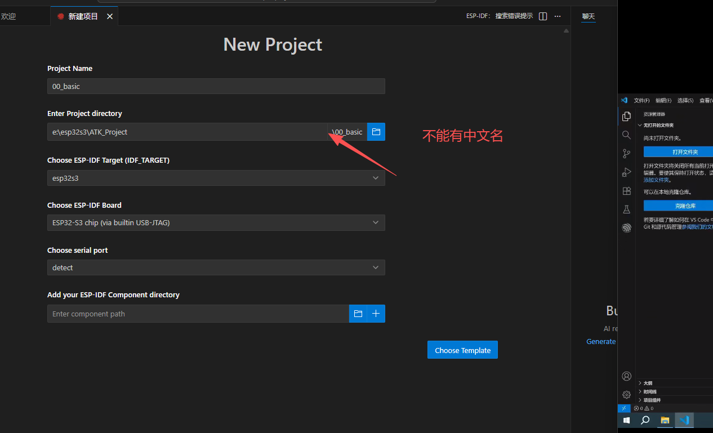The width and height of the screenshot is (713, 433).
Task: Open the Testing flask icon
Action: point(626,209)
